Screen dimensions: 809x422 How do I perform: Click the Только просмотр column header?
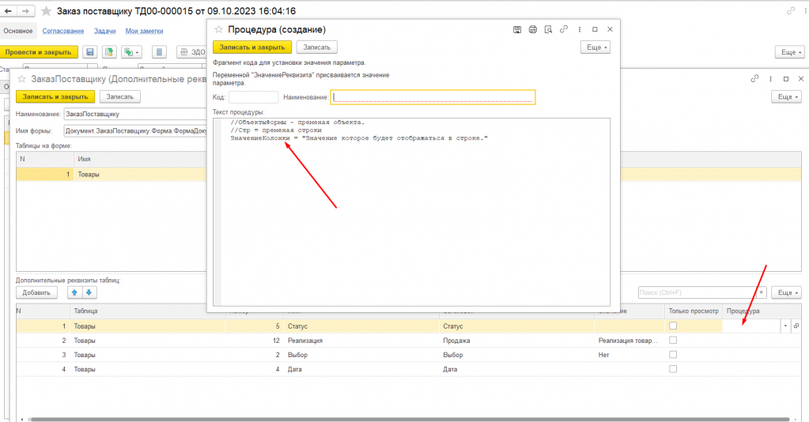click(694, 311)
